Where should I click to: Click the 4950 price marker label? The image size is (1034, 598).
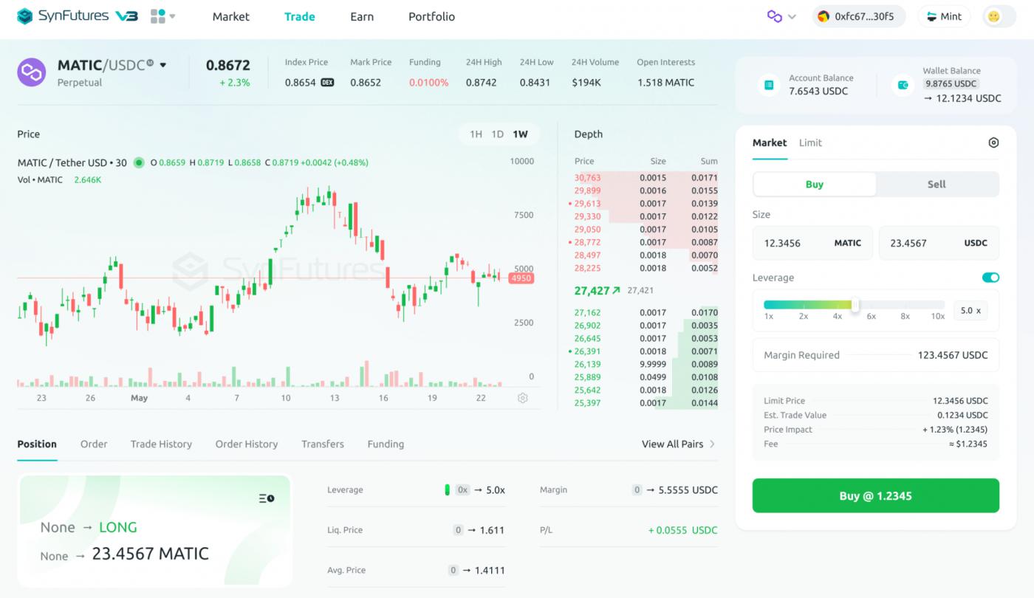[521, 278]
